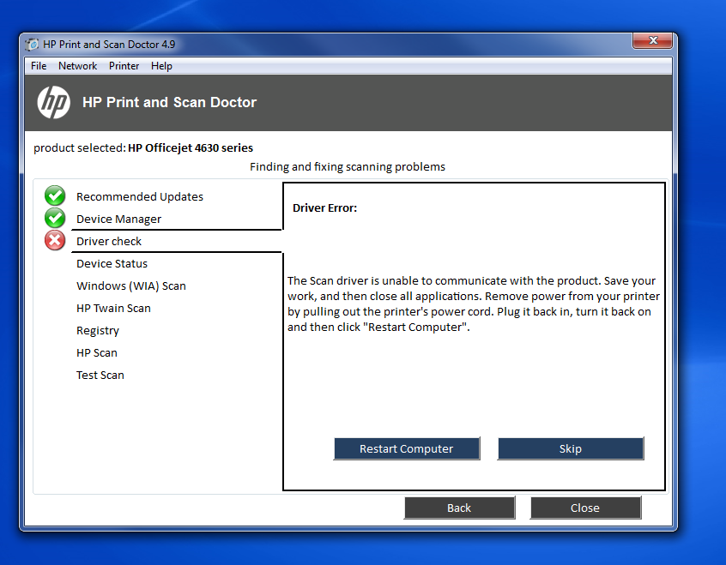
Task: Open the Network menu
Action: click(78, 66)
